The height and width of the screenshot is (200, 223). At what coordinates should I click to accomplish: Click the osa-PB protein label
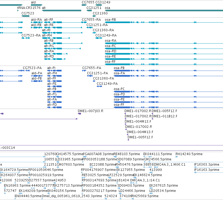[119, 68]
